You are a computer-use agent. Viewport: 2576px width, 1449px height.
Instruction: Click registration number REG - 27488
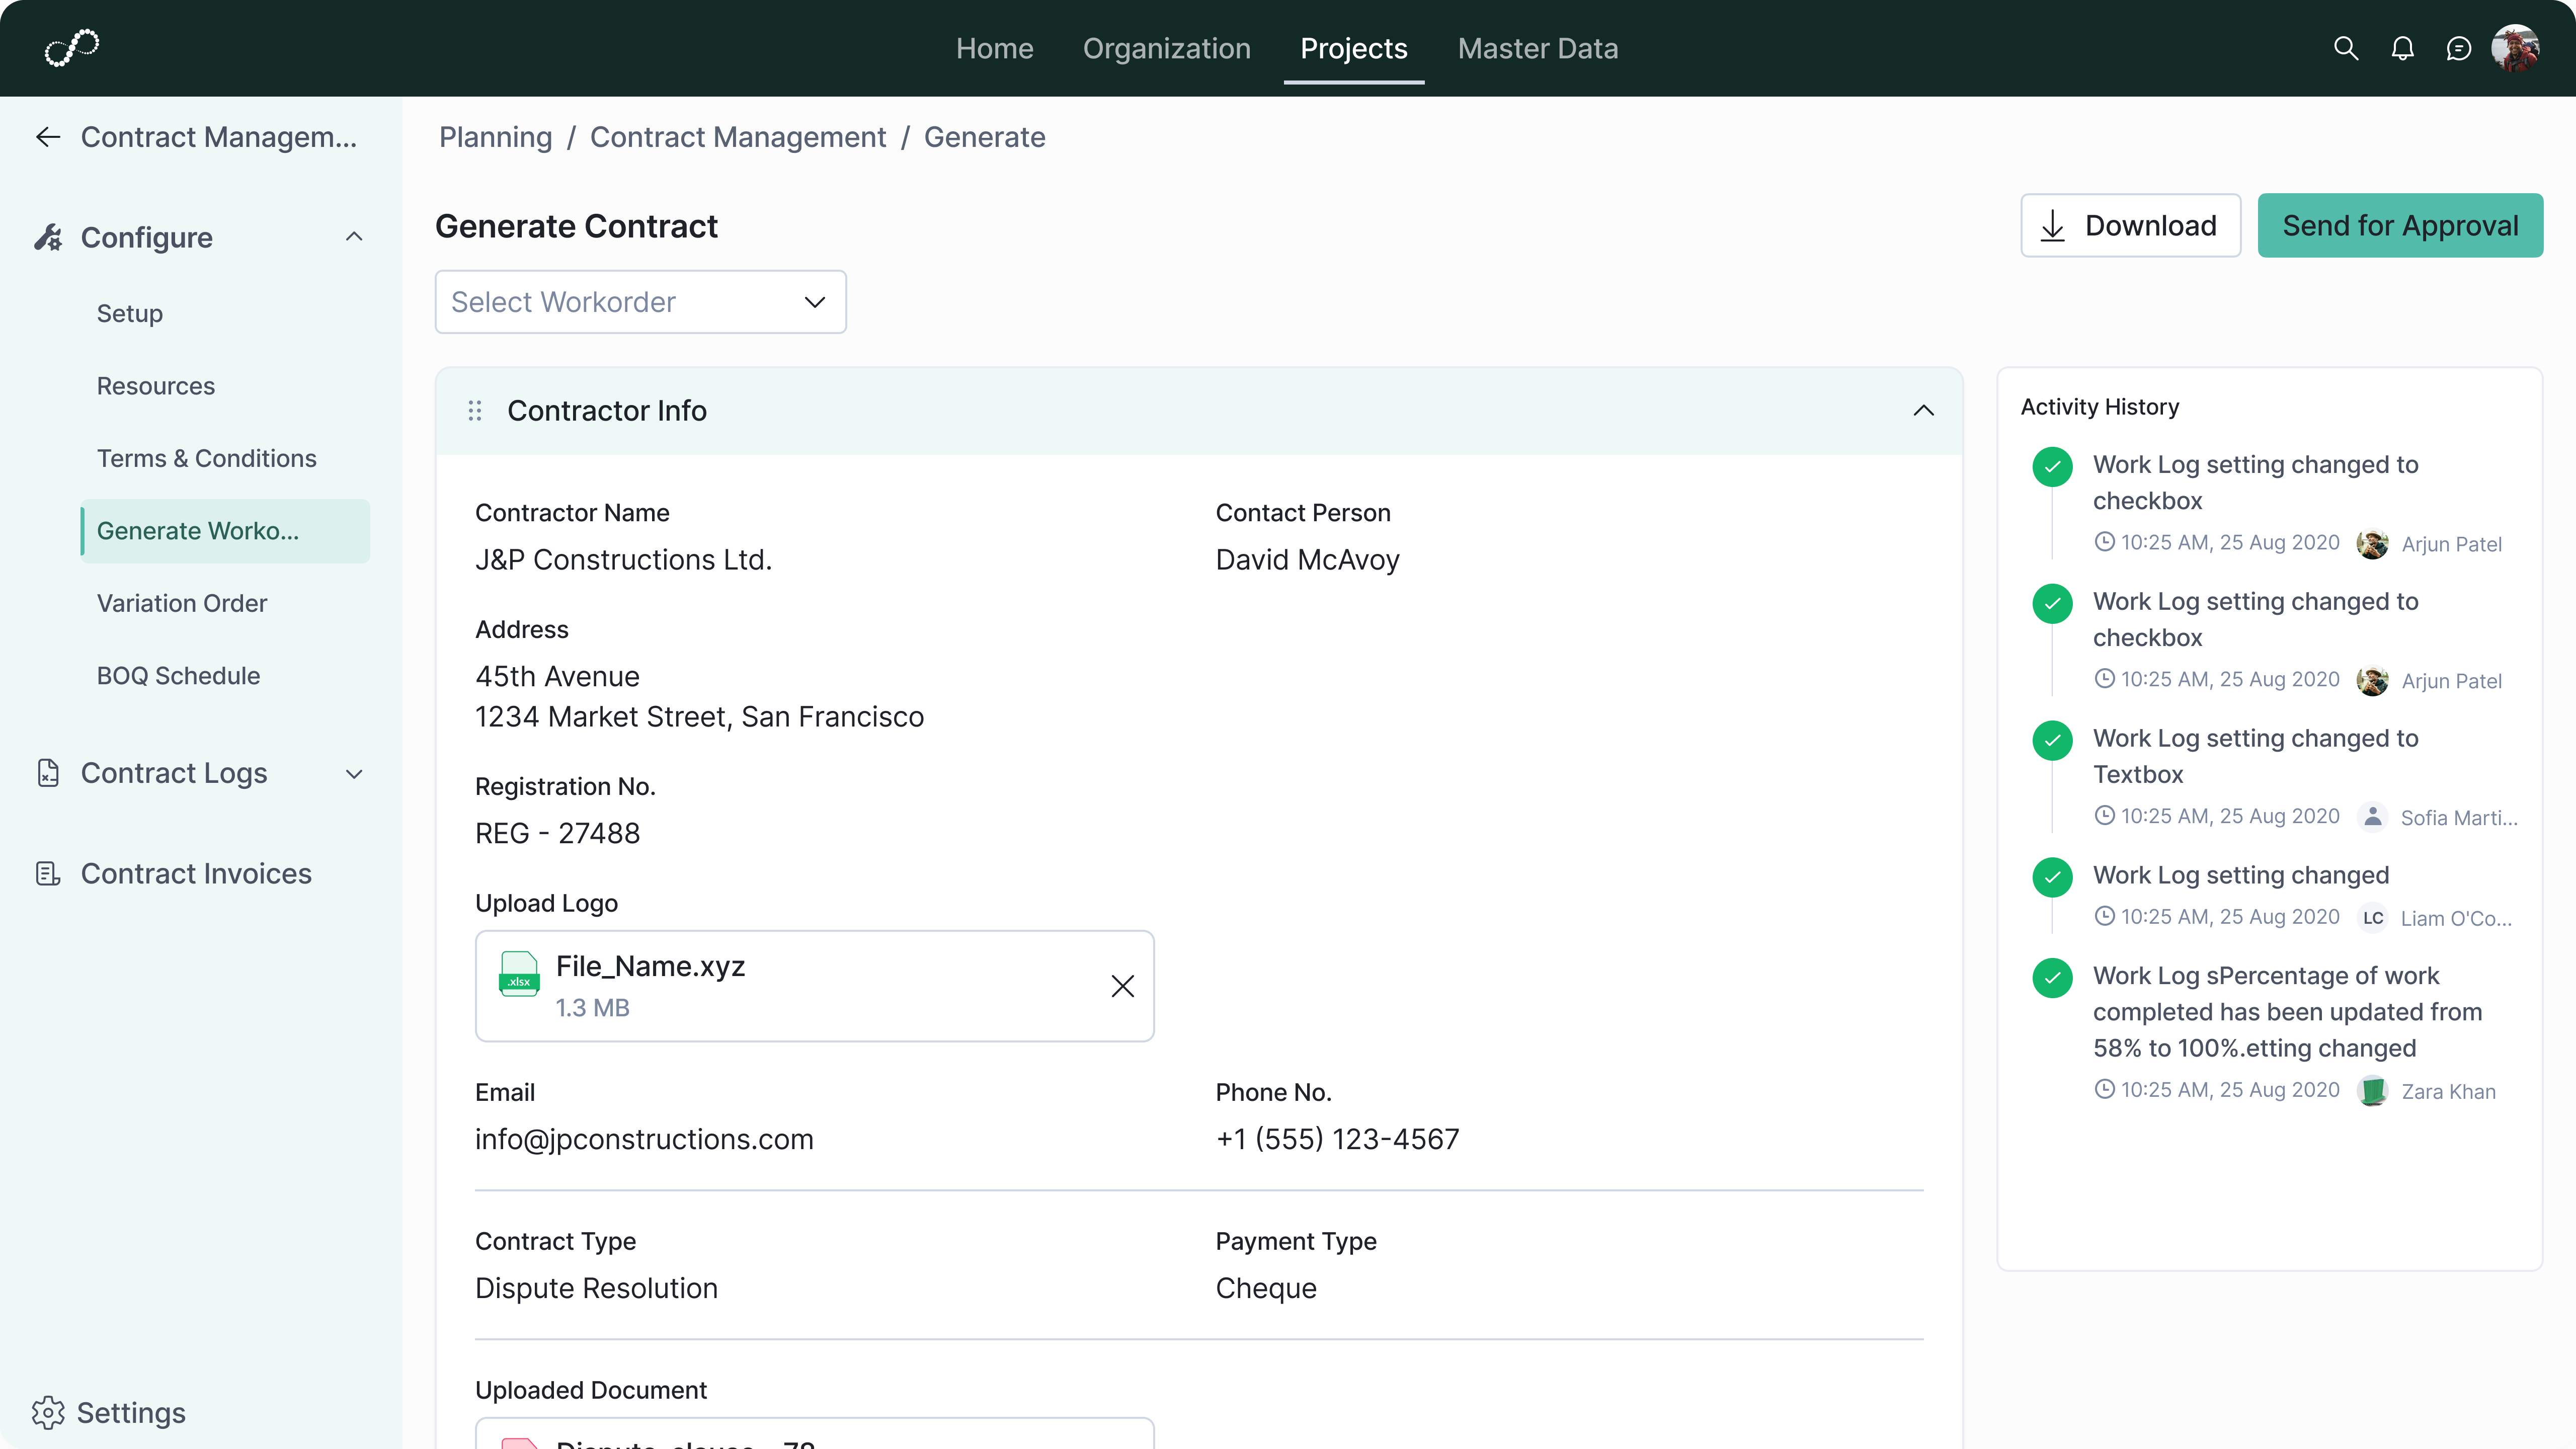point(558,834)
